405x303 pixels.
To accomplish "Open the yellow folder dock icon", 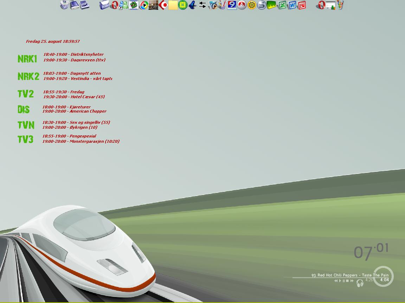I will tap(173, 5).
